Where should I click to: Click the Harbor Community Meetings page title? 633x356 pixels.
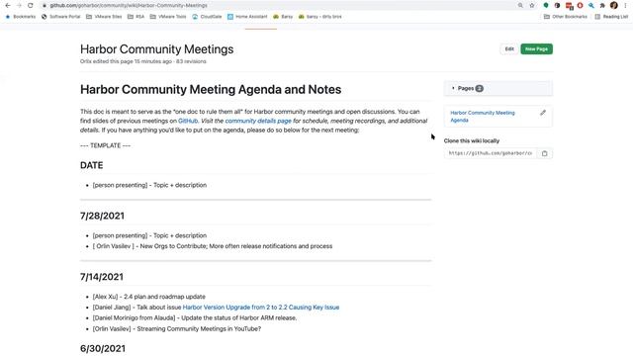(x=156, y=49)
